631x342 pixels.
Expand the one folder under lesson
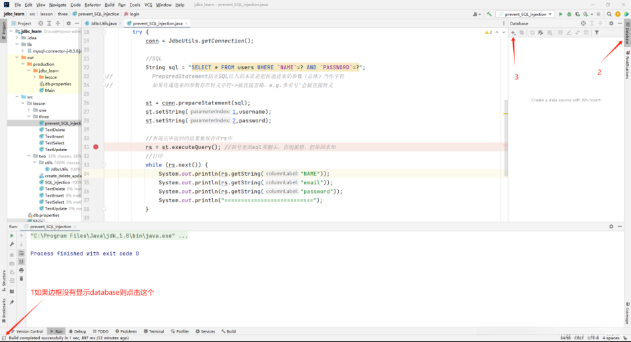coord(29,110)
